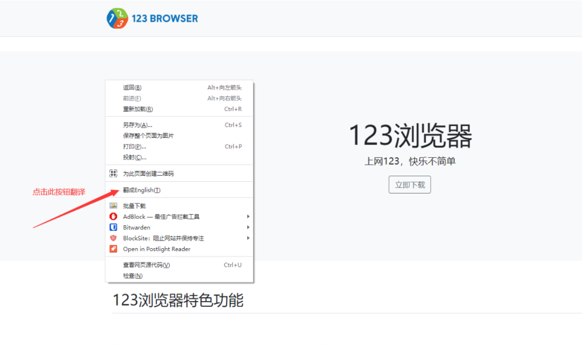Click the Ctrl+U shortcut label

pos(233,265)
